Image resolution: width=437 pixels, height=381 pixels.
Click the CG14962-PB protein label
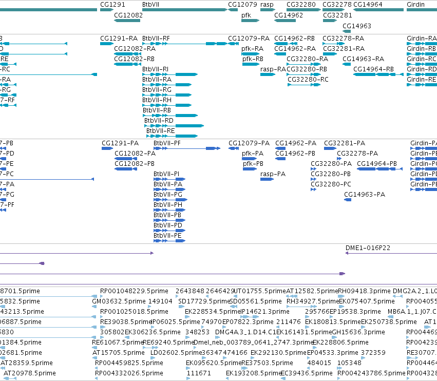[x=295, y=154]
